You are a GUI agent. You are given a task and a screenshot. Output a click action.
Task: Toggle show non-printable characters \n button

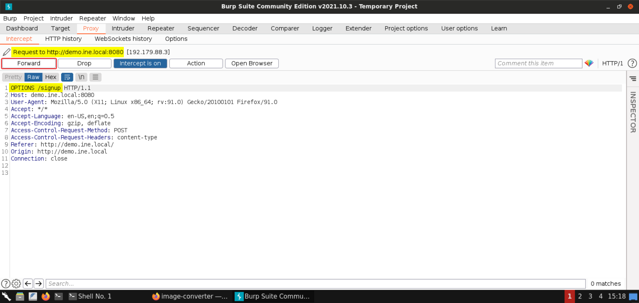[81, 77]
